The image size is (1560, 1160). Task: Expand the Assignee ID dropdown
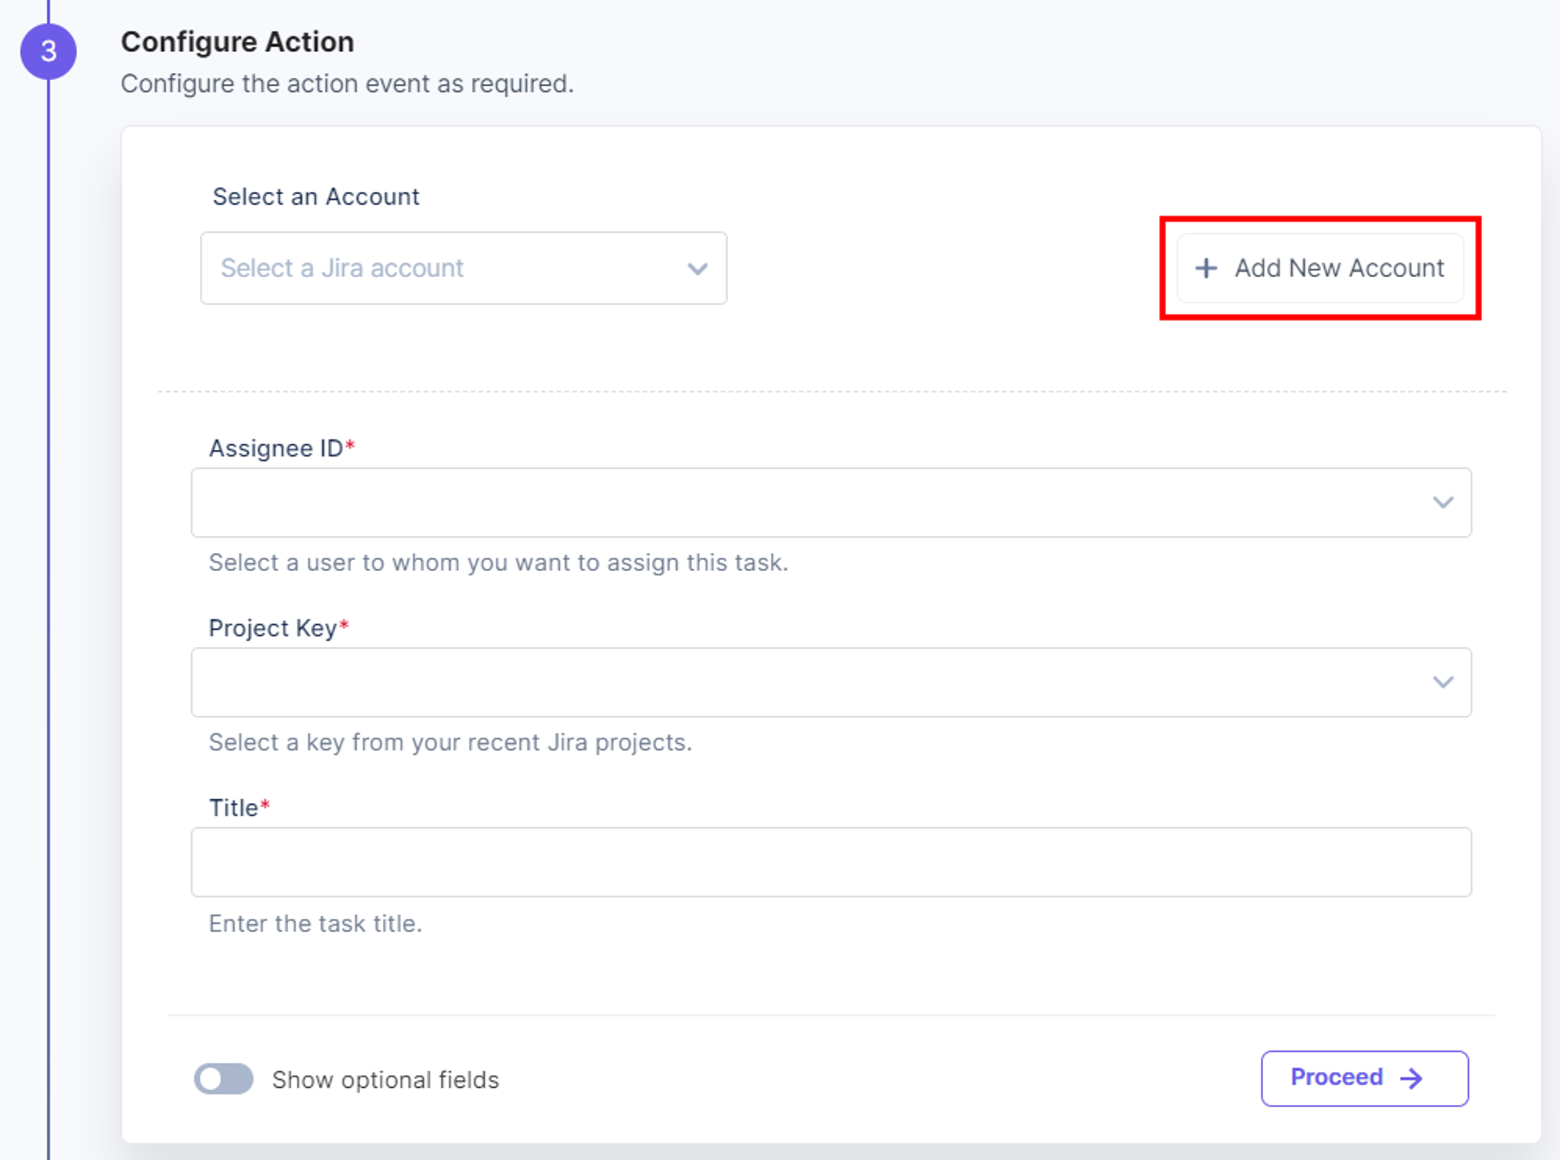[831, 503]
